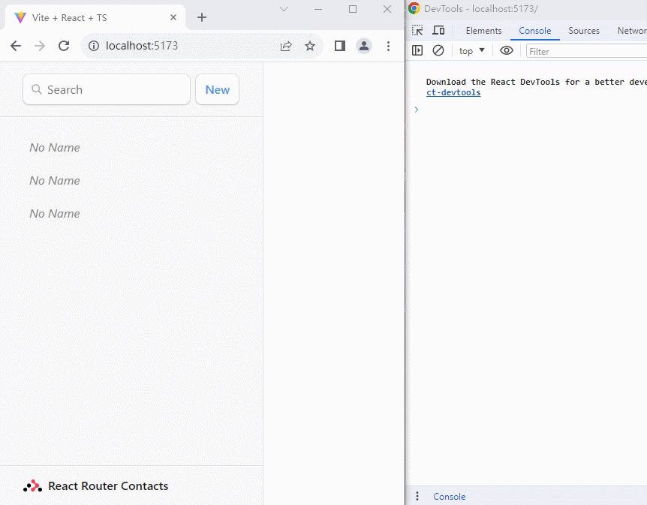647x505 pixels.
Task: Bookmark this page with the star icon
Action: [x=310, y=46]
